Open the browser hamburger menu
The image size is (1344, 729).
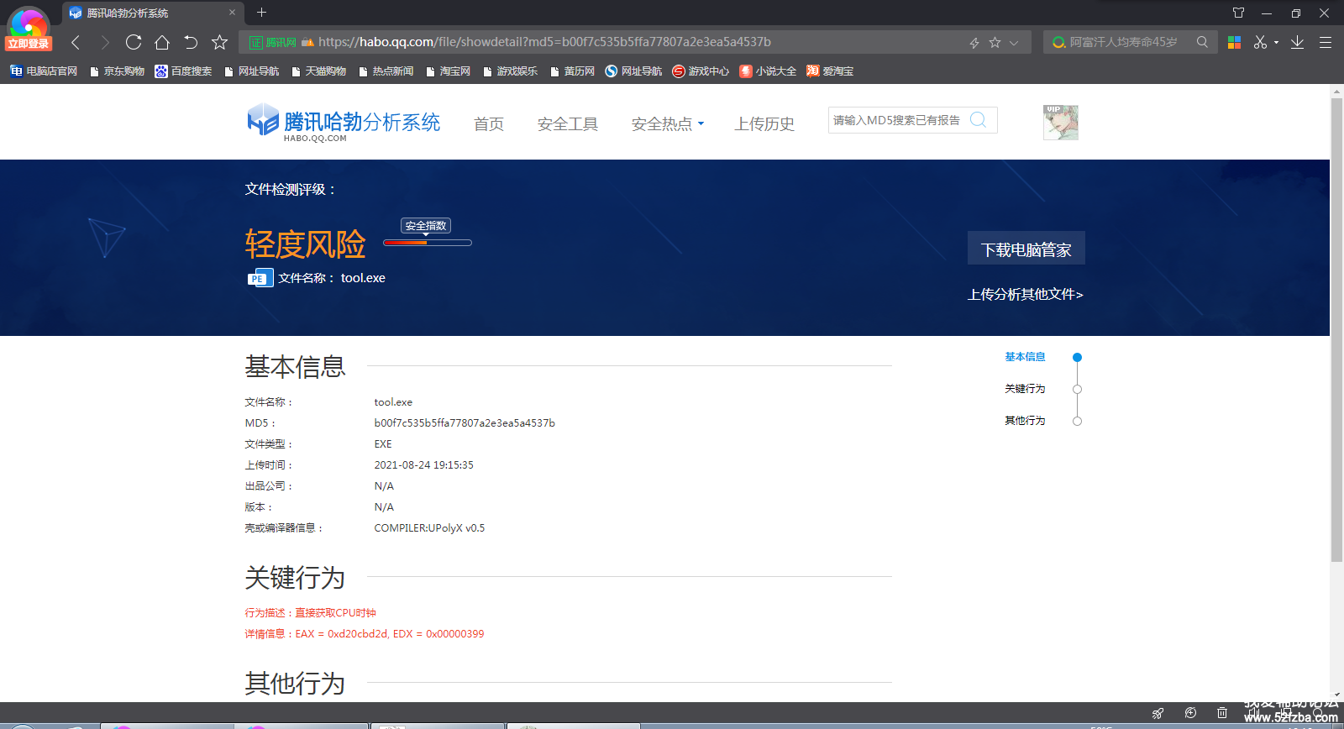1326,42
